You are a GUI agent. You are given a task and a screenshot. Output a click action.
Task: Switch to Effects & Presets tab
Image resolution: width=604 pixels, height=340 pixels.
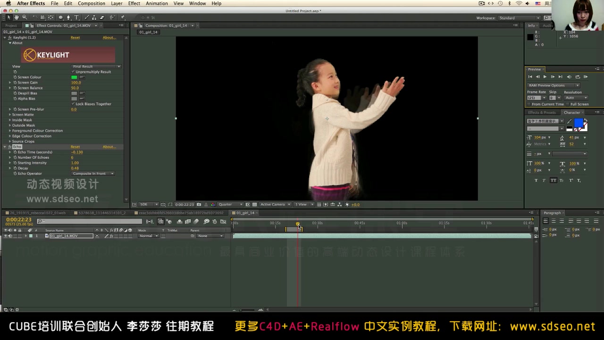point(542,112)
